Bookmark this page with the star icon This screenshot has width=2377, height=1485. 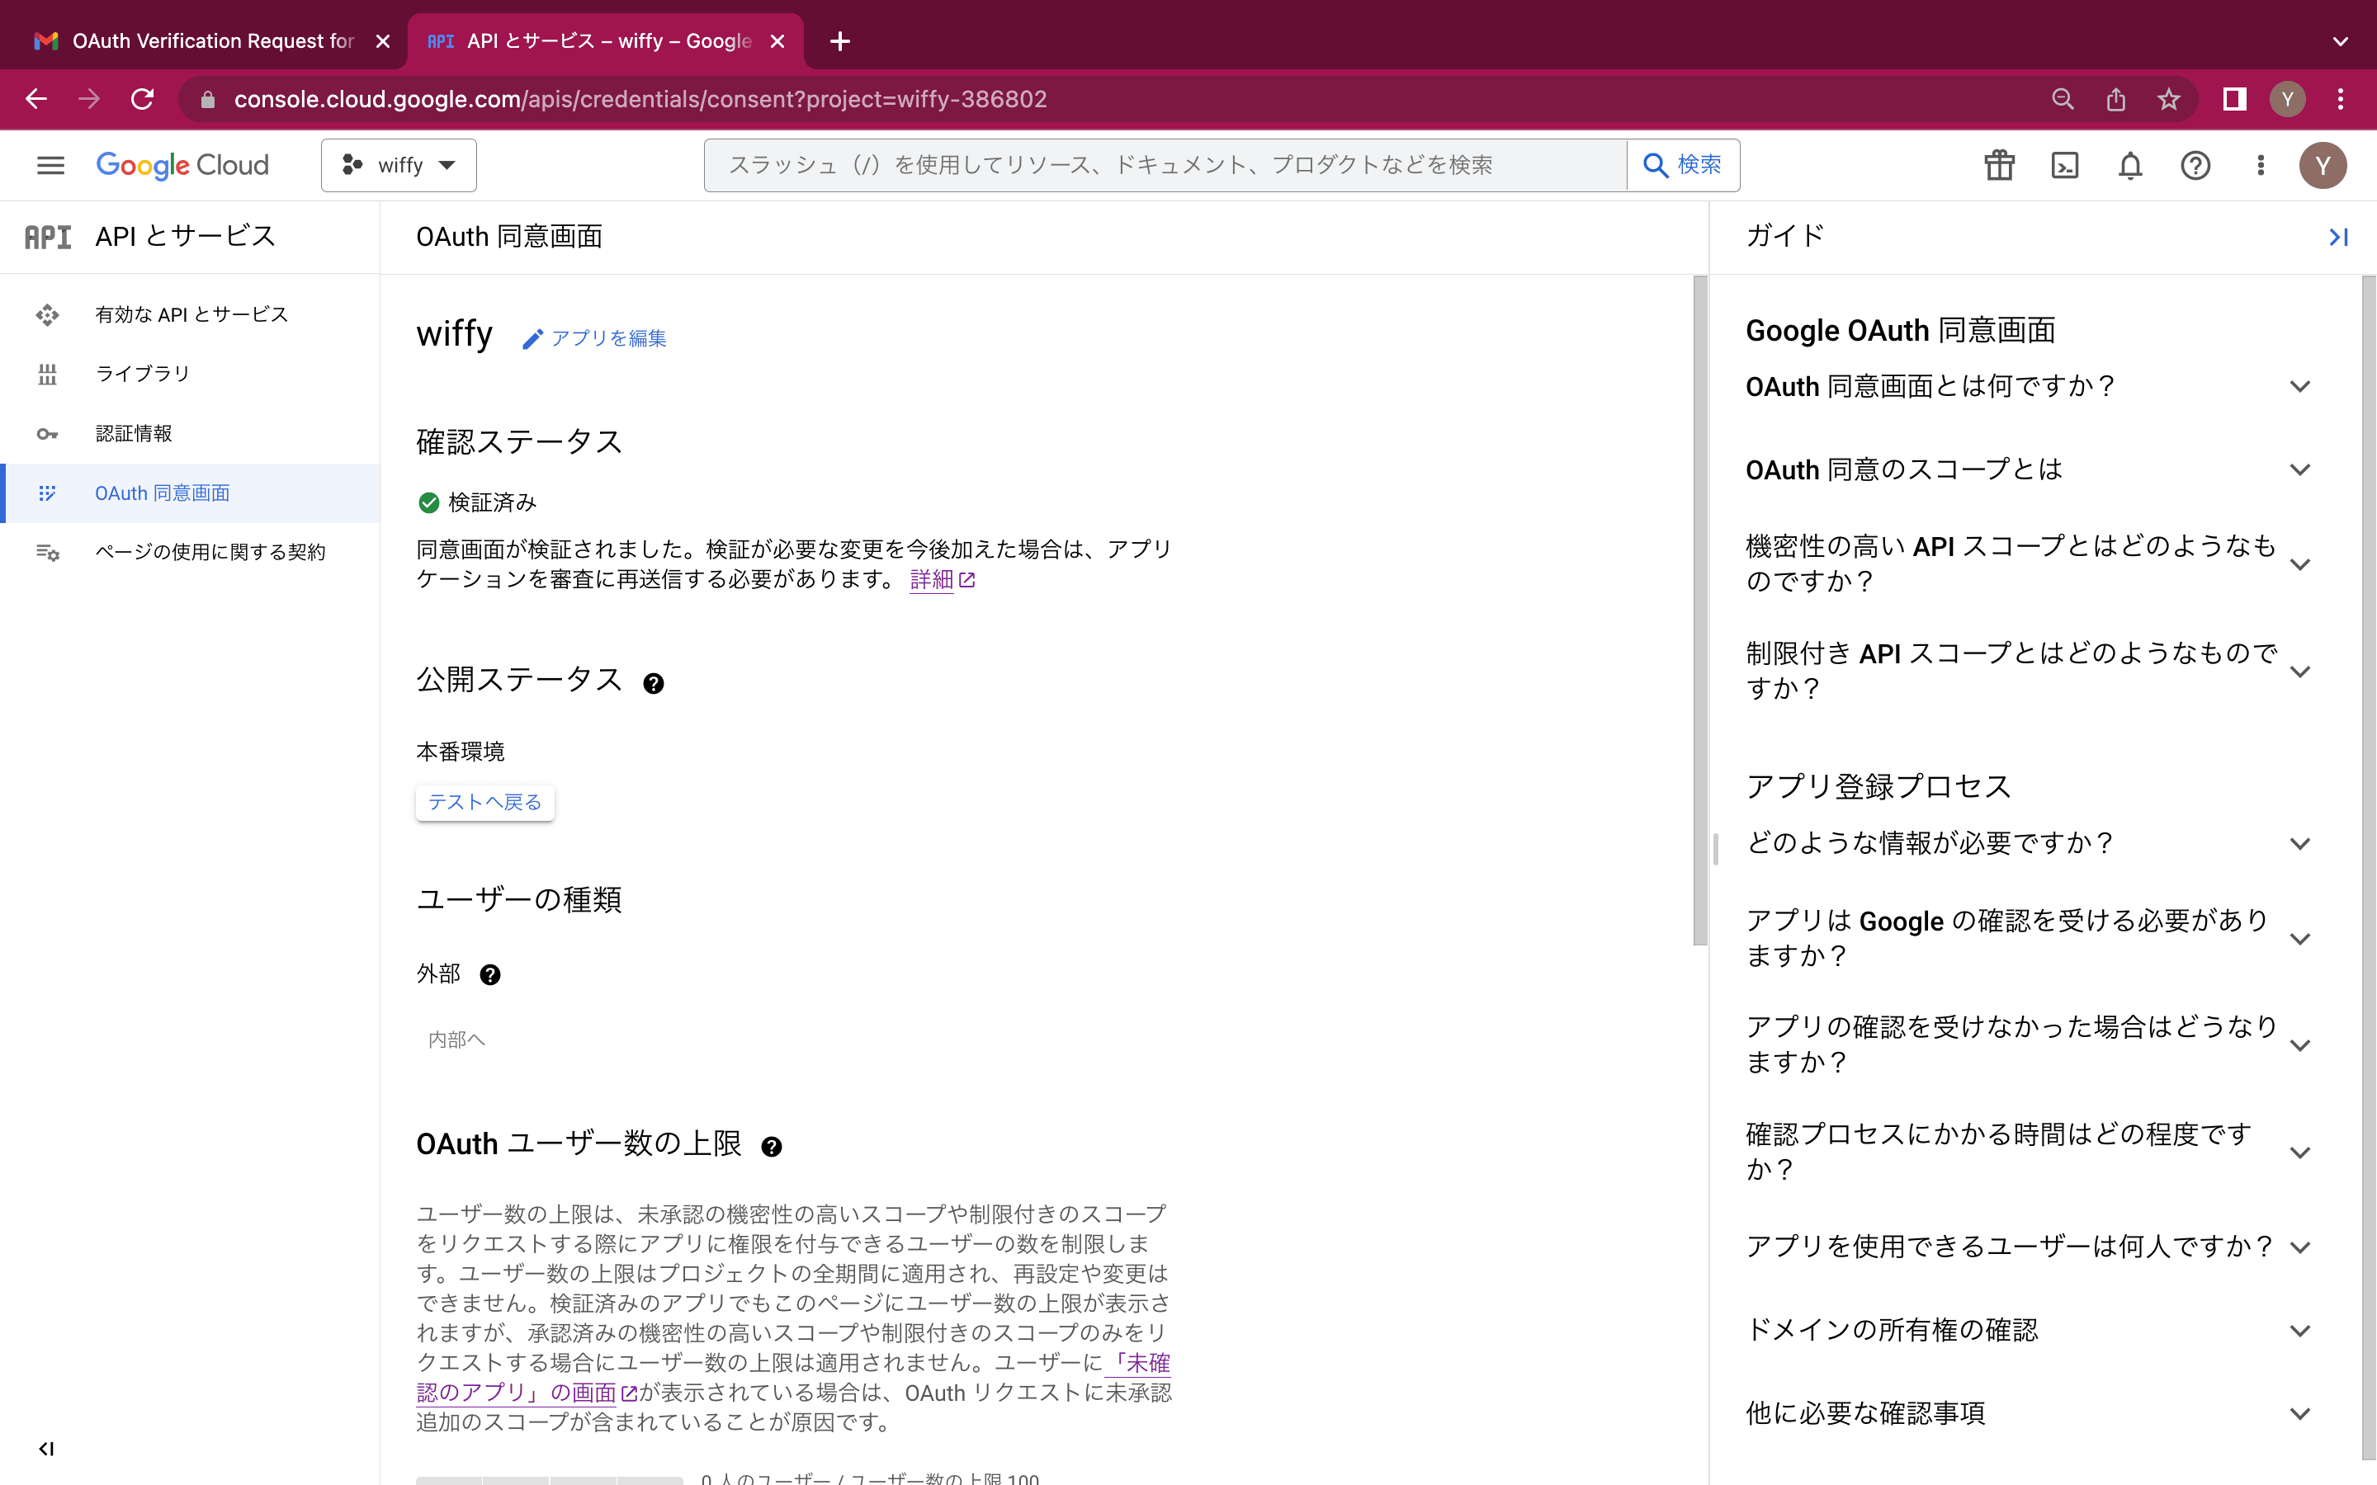[x=2168, y=99]
